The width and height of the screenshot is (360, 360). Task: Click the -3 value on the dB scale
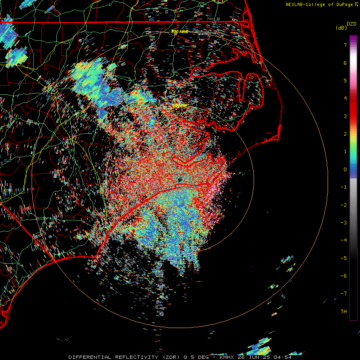click(x=344, y=223)
